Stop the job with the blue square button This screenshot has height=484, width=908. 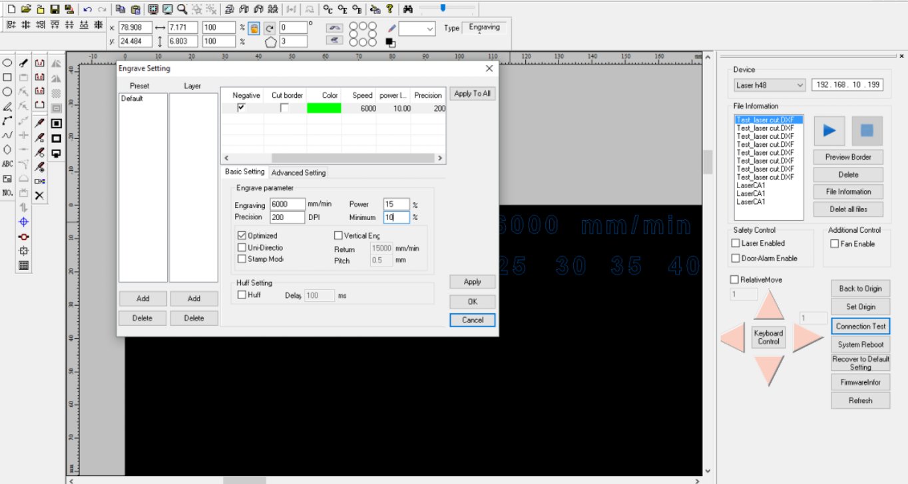pos(867,130)
